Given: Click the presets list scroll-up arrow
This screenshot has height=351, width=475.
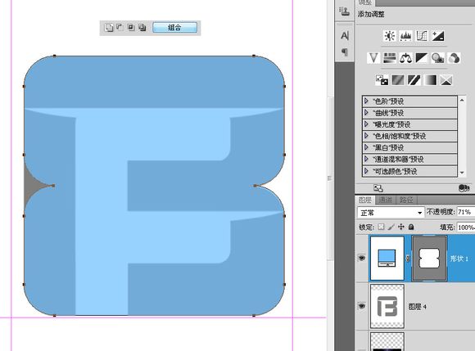Looking at the screenshot, I should [462, 100].
